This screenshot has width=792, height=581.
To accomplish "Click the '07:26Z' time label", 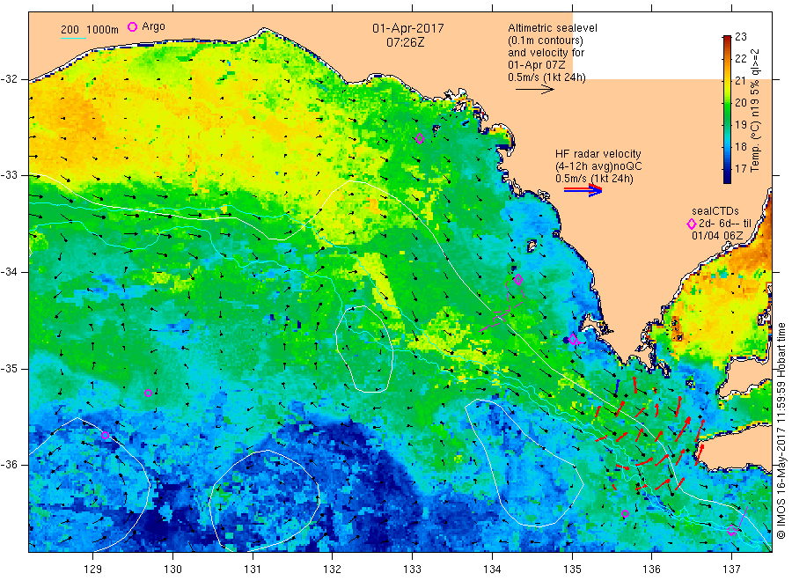I will (406, 42).
